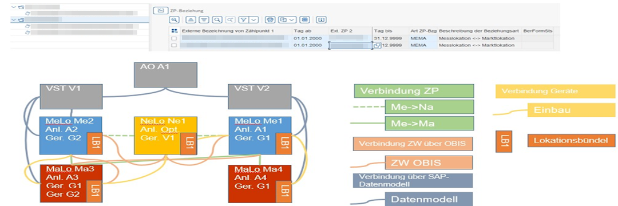The width and height of the screenshot is (618, 206).
Task: Click the Me->Na legend label
Action: 430,107
